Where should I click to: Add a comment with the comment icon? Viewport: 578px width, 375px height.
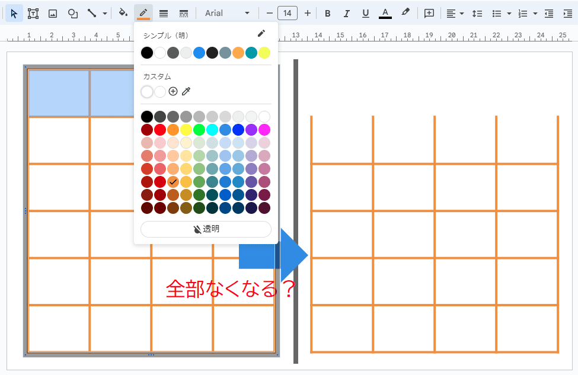click(x=429, y=14)
